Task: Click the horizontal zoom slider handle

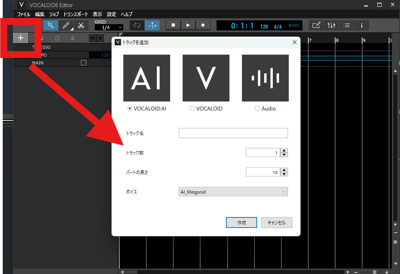Action: [x=375, y=272]
